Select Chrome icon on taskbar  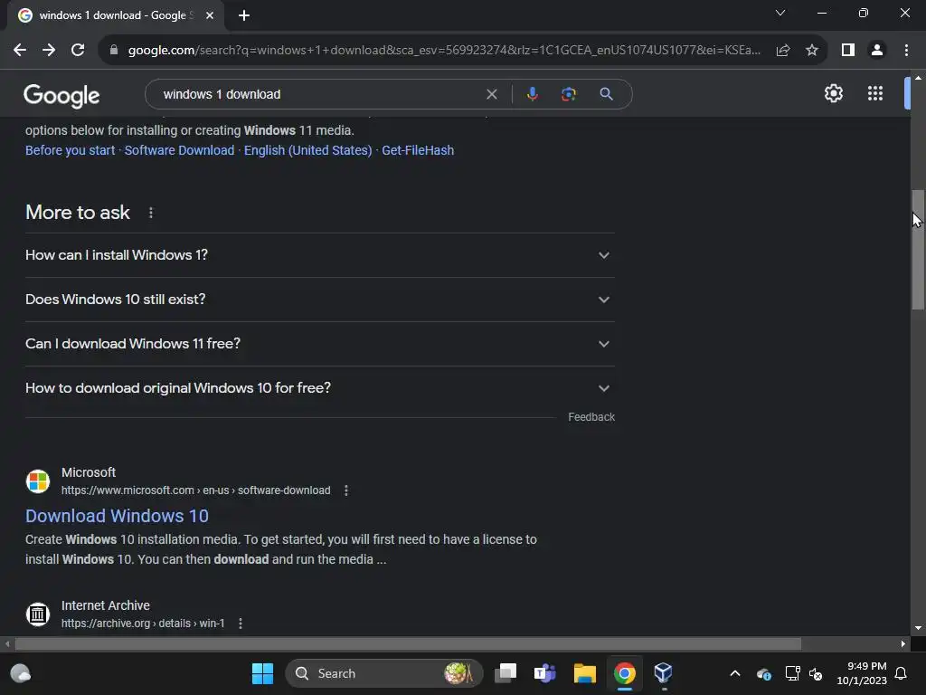(624, 673)
